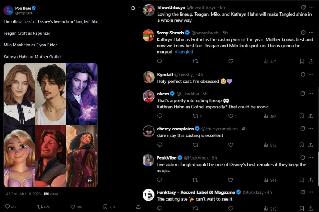
Task: Bookmark PeakVibe's reply
Action: click(x=302, y=180)
